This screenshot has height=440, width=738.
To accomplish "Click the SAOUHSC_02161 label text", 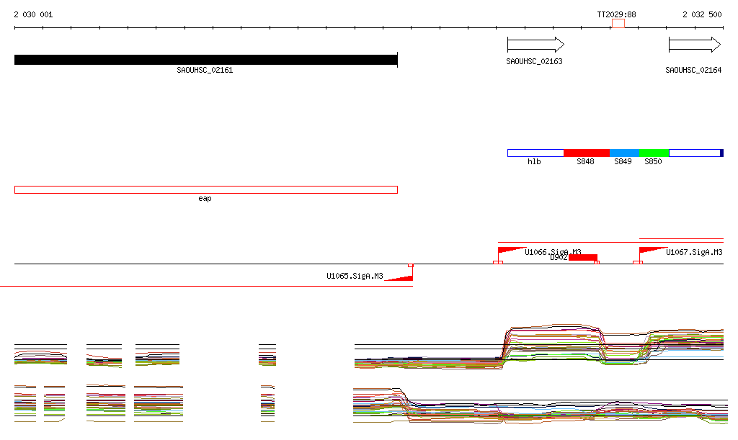I will click(x=205, y=70).
